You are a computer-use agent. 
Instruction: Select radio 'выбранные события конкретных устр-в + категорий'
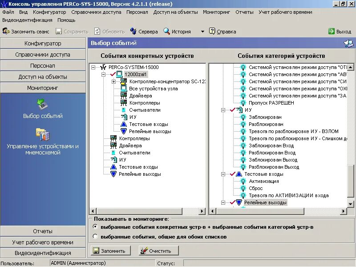pos(95,227)
